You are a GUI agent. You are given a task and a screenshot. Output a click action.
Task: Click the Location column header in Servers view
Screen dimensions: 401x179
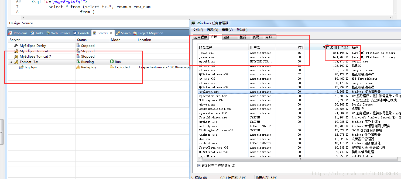click(x=163, y=40)
